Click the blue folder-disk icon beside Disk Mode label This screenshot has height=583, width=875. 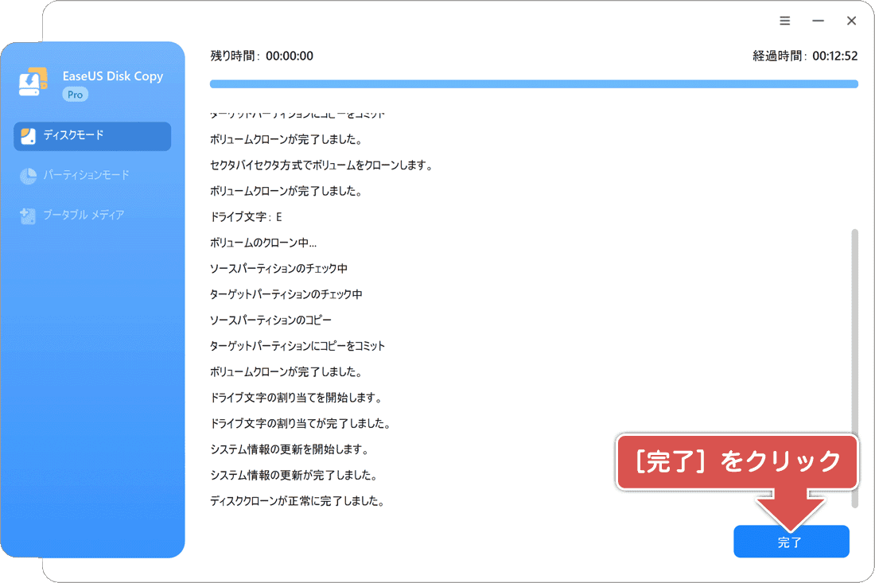(x=28, y=136)
